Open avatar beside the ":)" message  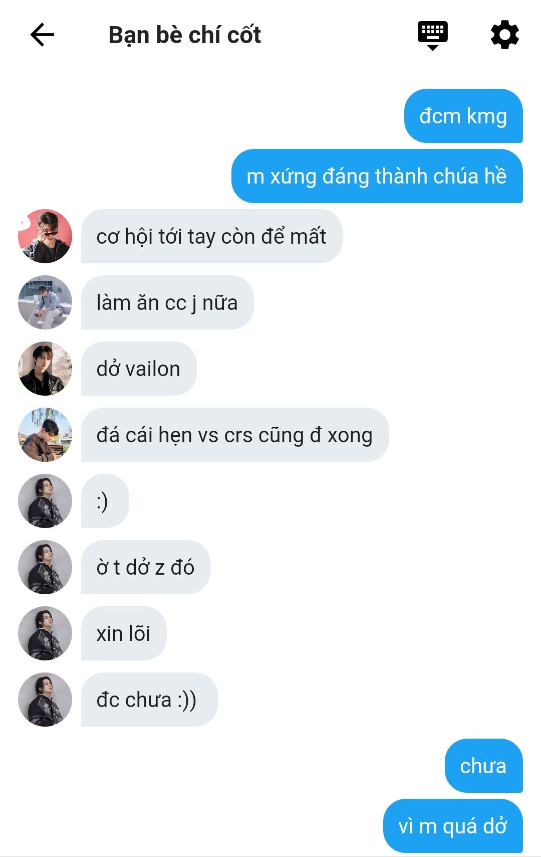click(x=45, y=501)
